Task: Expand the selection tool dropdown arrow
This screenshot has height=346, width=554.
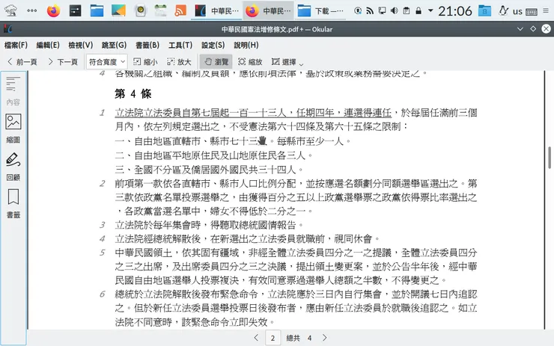Action: [301, 64]
